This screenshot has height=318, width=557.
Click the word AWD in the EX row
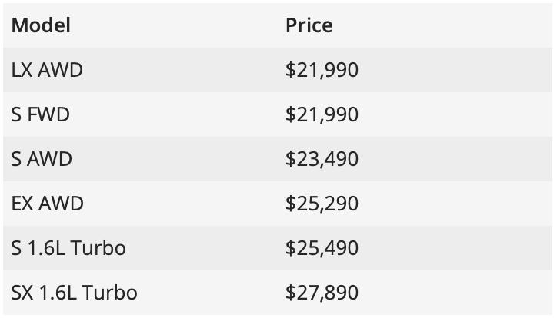(62, 204)
